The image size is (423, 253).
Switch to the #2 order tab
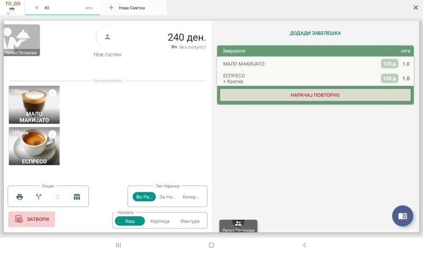(63, 8)
